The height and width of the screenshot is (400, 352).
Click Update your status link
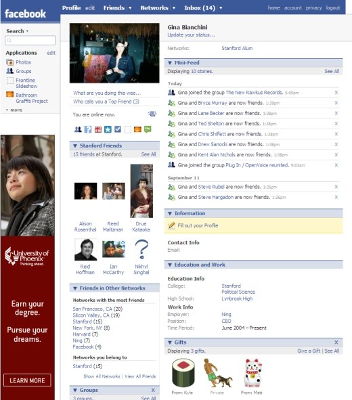191,35
